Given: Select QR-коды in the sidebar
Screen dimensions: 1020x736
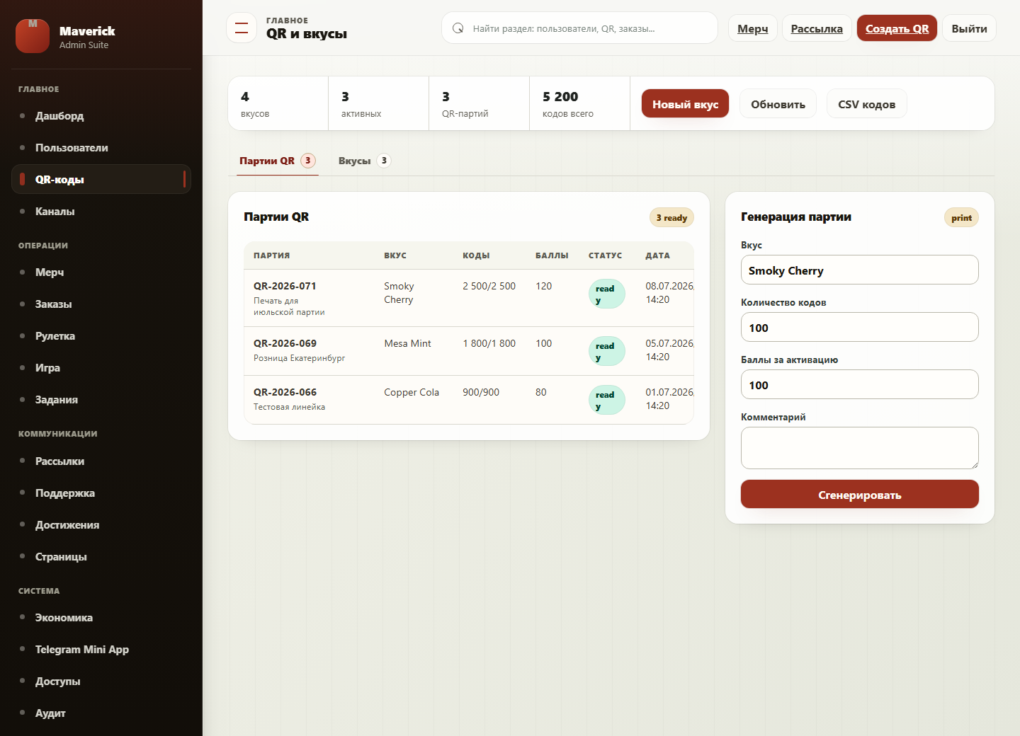Looking at the screenshot, I should click(101, 179).
